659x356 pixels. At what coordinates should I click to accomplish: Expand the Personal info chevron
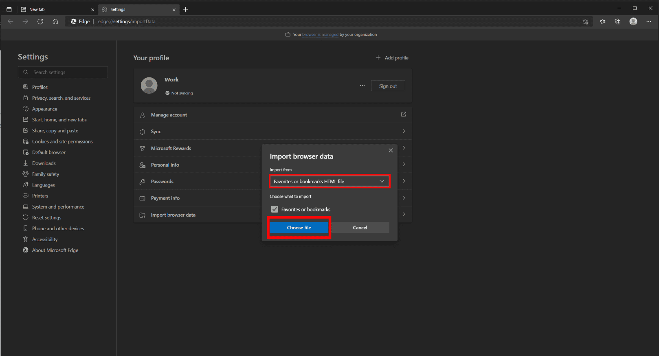pos(404,164)
